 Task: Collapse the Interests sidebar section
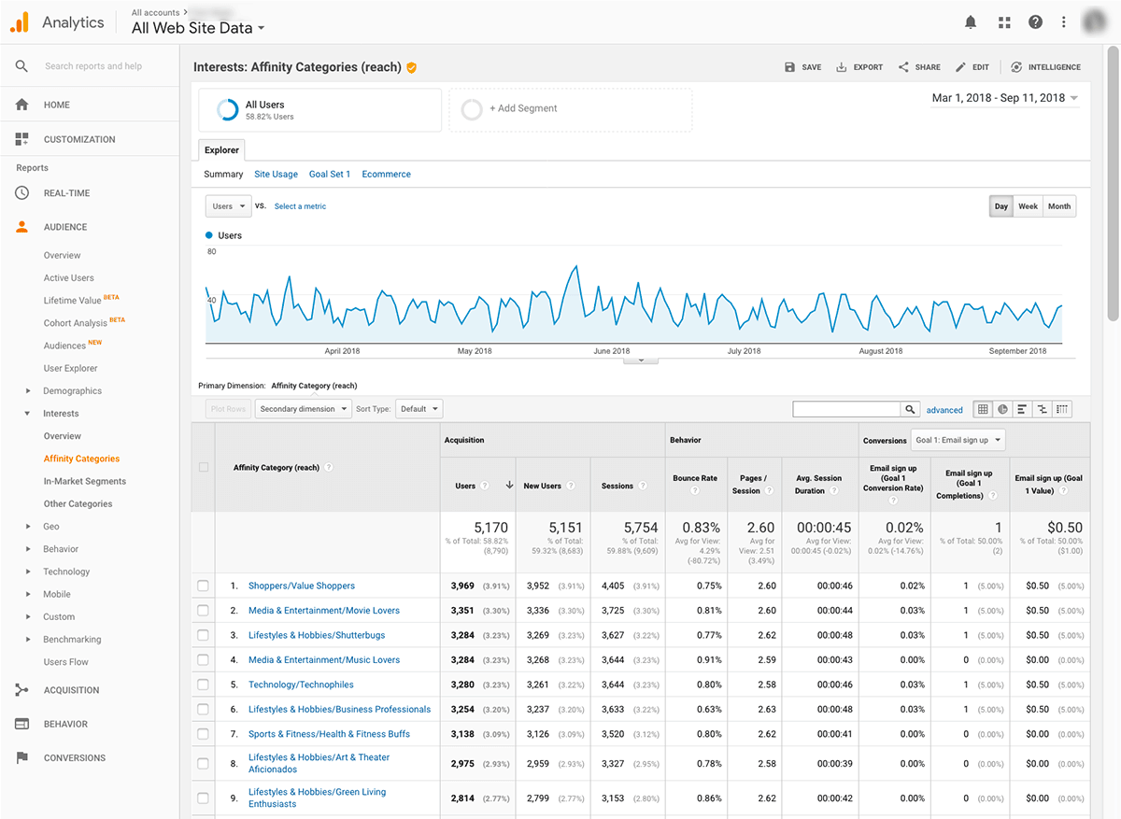tap(28, 414)
